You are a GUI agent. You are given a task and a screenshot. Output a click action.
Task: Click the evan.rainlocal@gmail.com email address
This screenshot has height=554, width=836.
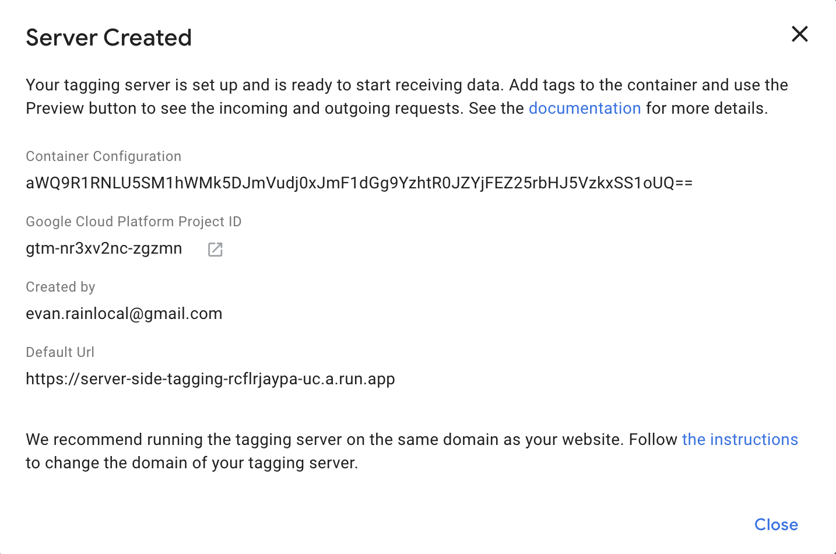click(x=124, y=314)
